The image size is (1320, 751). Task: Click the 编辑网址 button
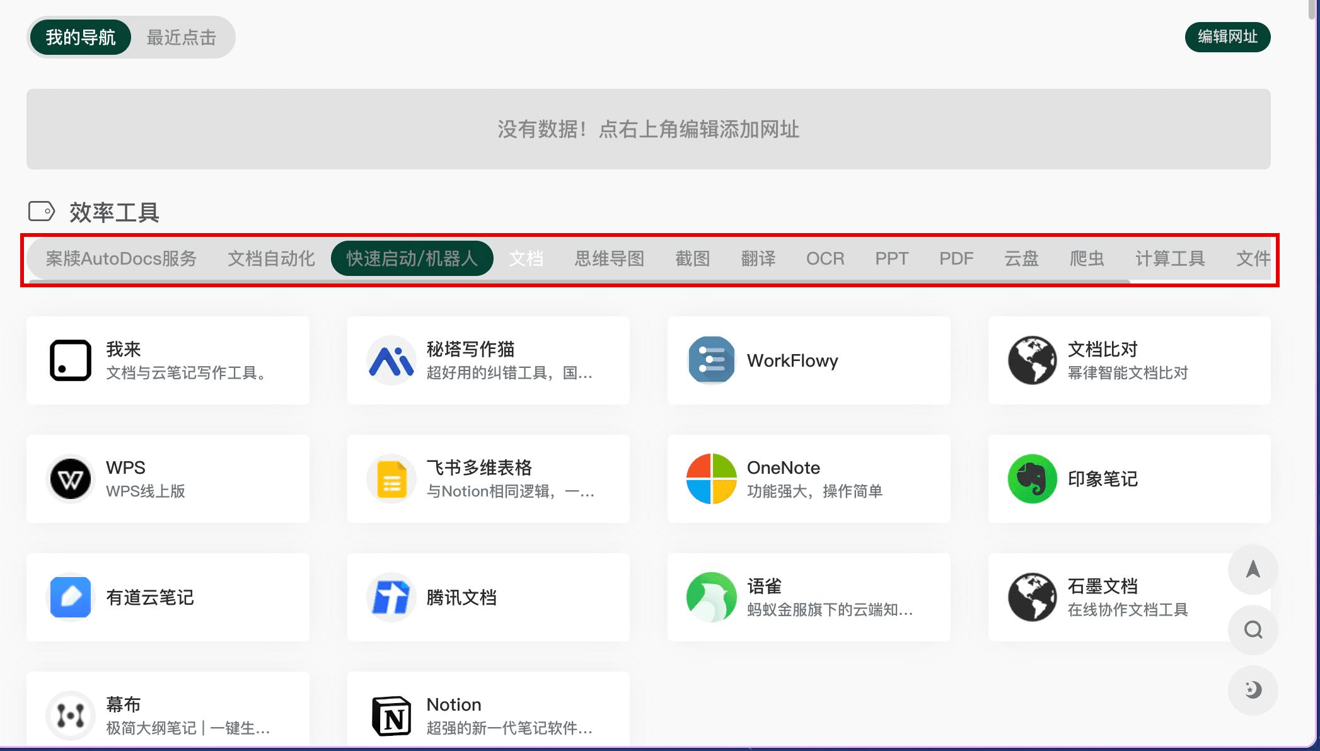pos(1228,37)
